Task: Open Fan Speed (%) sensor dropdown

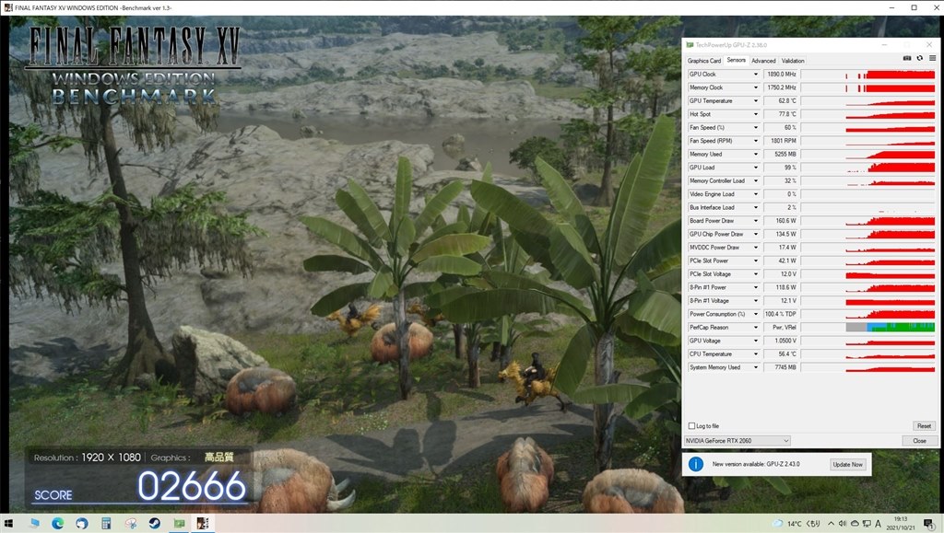Action: click(x=756, y=127)
